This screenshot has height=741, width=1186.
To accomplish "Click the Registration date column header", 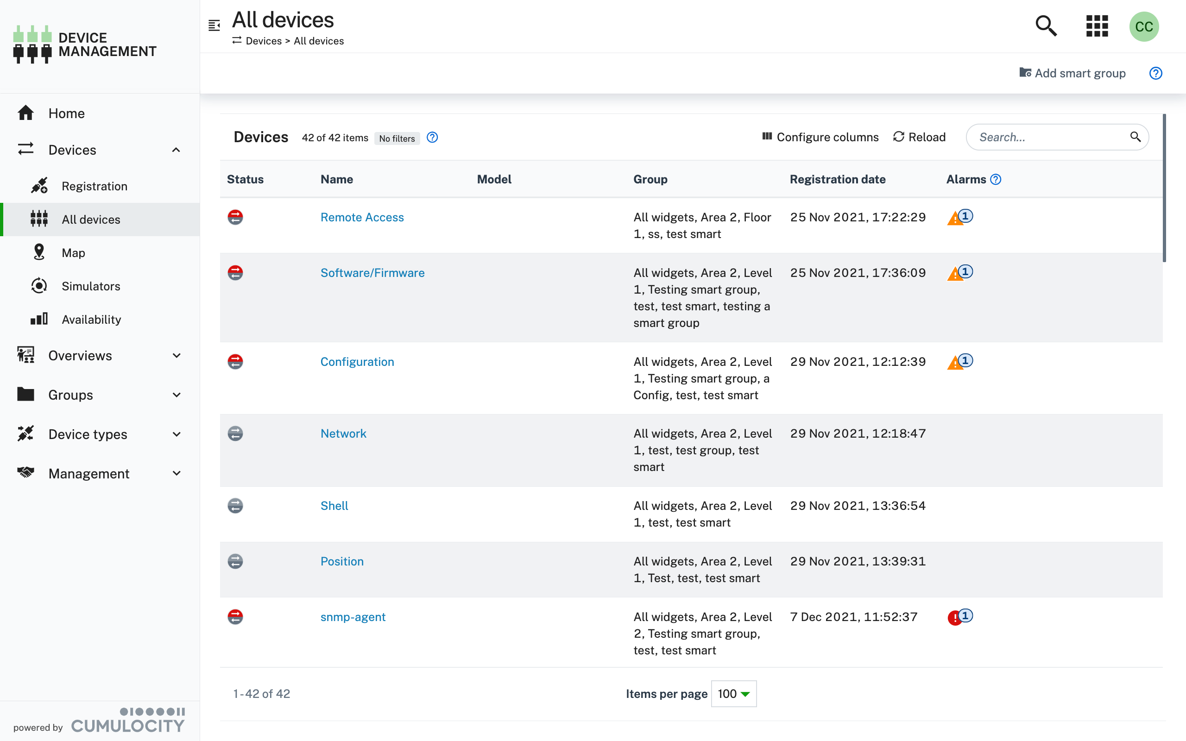I will [x=838, y=179].
